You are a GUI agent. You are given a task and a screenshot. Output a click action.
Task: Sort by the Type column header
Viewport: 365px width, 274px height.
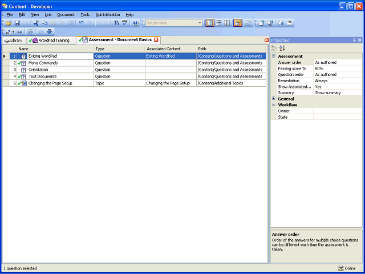tap(119, 49)
